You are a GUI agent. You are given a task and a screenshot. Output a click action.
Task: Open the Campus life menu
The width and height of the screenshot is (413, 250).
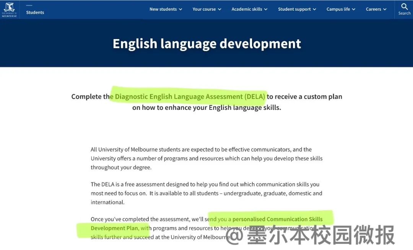[341, 9]
